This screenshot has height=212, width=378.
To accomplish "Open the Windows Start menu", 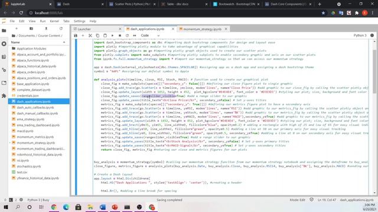I will [x=6, y=207].
